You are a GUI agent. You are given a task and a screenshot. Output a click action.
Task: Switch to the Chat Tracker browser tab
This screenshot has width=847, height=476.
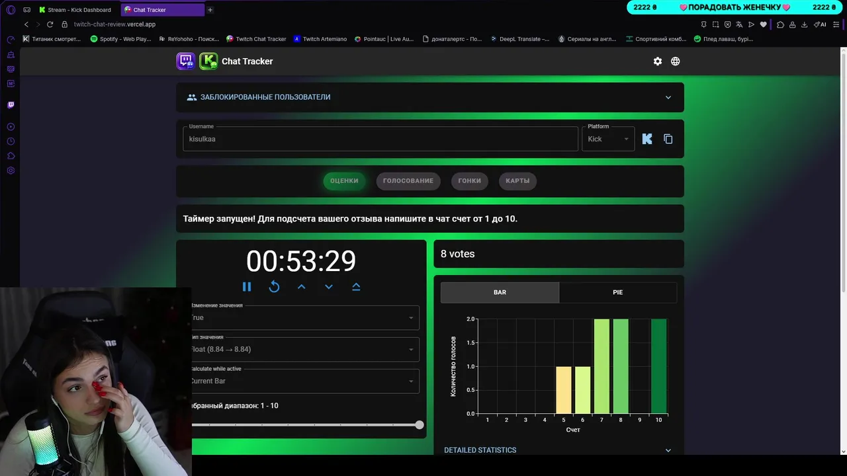tap(163, 10)
